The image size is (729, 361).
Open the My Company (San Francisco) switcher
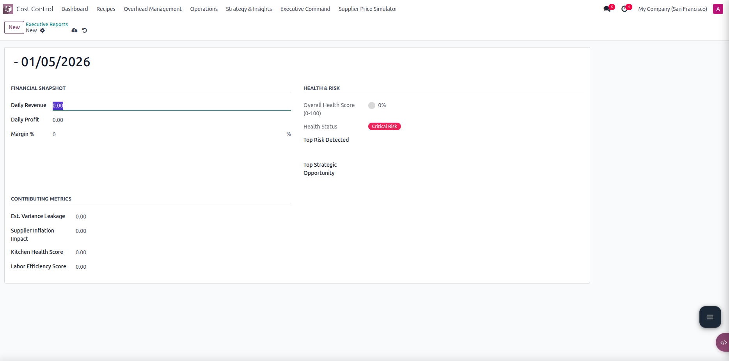(672, 9)
